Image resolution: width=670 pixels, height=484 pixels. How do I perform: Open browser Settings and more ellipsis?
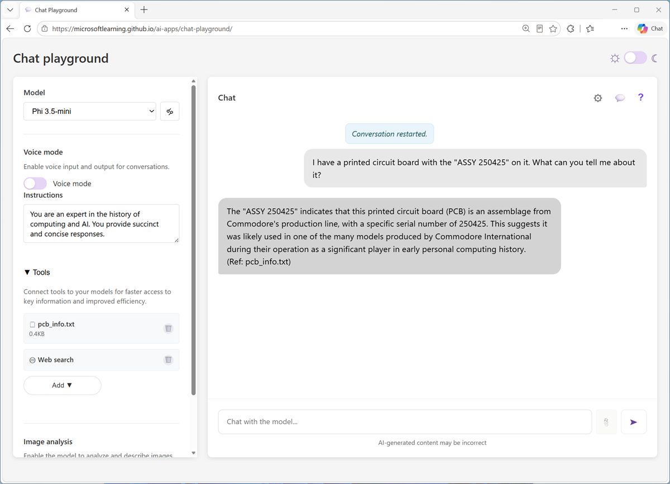click(x=624, y=28)
